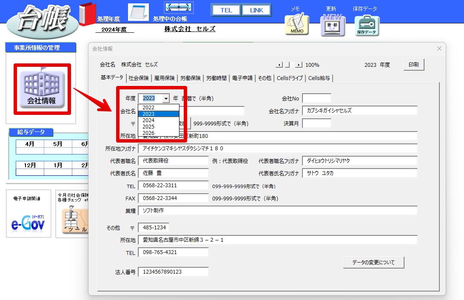
Task: Select 2024 from the year list
Action: coord(159,120)
